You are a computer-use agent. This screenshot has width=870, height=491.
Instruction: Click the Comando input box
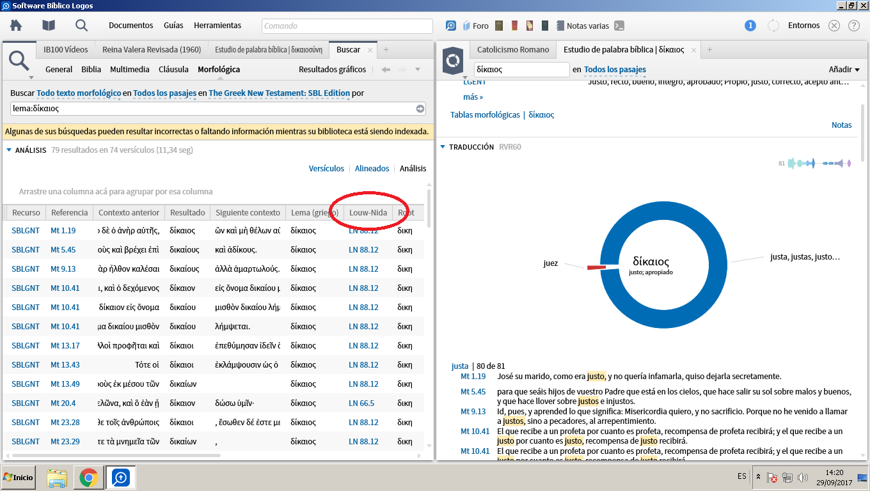pyautogui.click(x=347, y=26)
